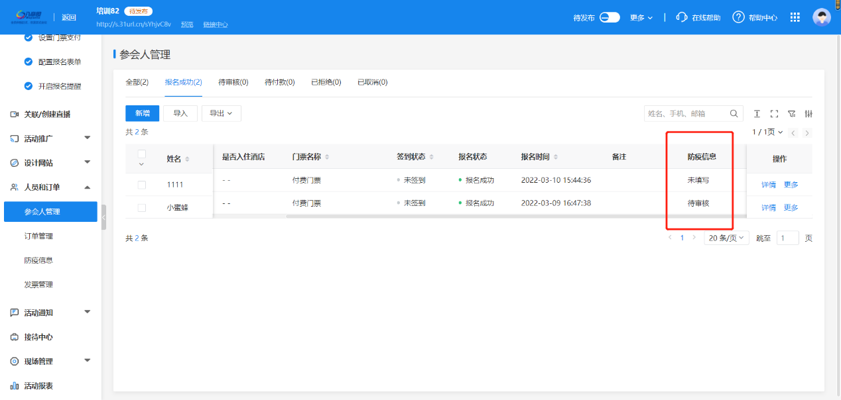Click the 新增 button

[x=143, y=113]
